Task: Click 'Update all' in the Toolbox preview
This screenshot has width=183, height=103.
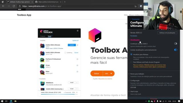Action: pos(75,41)
